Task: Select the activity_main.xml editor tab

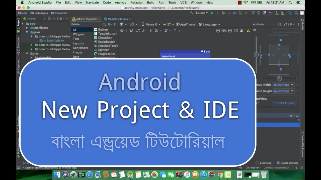Action: click(x=86, y=19)
